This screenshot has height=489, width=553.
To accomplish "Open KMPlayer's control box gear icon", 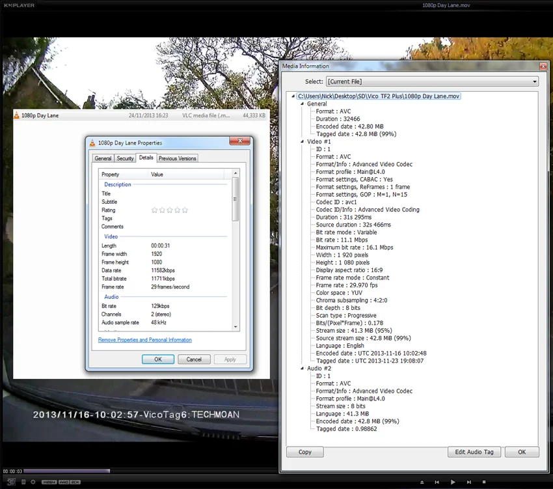I will (33, 482).
